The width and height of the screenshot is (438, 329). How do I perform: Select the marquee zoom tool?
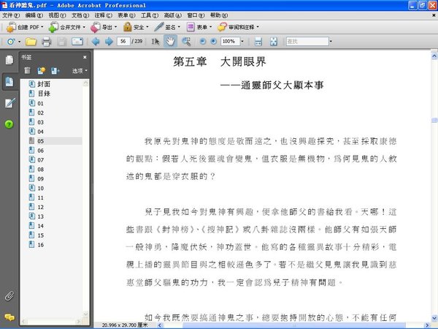pos(186,42)
